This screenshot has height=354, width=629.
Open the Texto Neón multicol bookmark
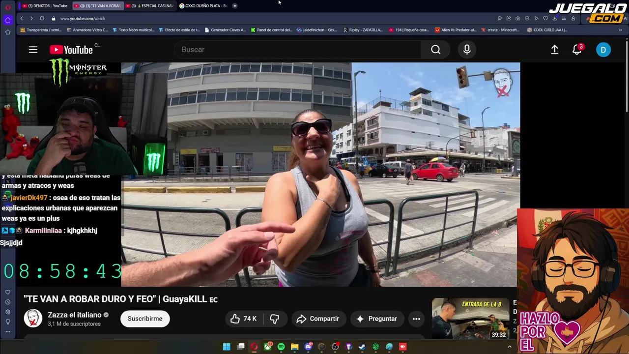[x=133, y=30]
